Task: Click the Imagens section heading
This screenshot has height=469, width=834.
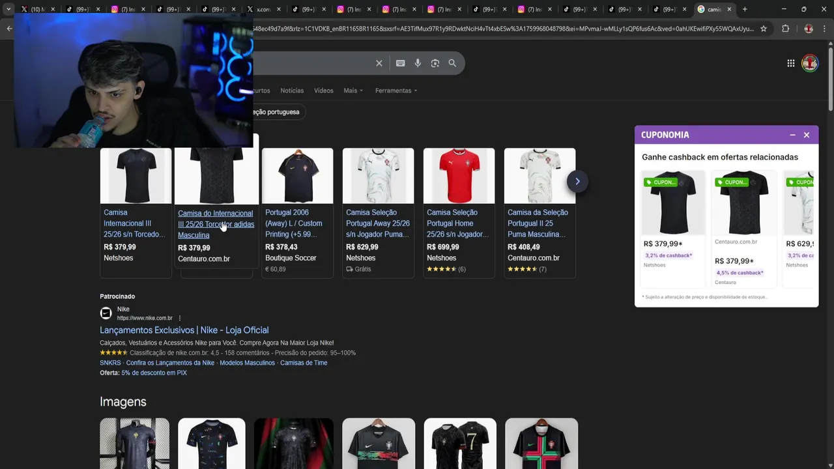Action: tap(123, 402)
